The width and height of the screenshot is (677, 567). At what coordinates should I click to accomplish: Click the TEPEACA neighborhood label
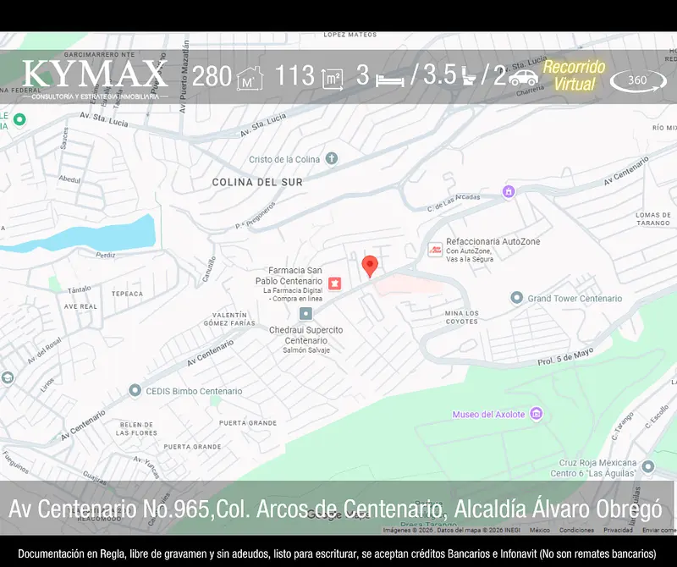tap(127, 295)
